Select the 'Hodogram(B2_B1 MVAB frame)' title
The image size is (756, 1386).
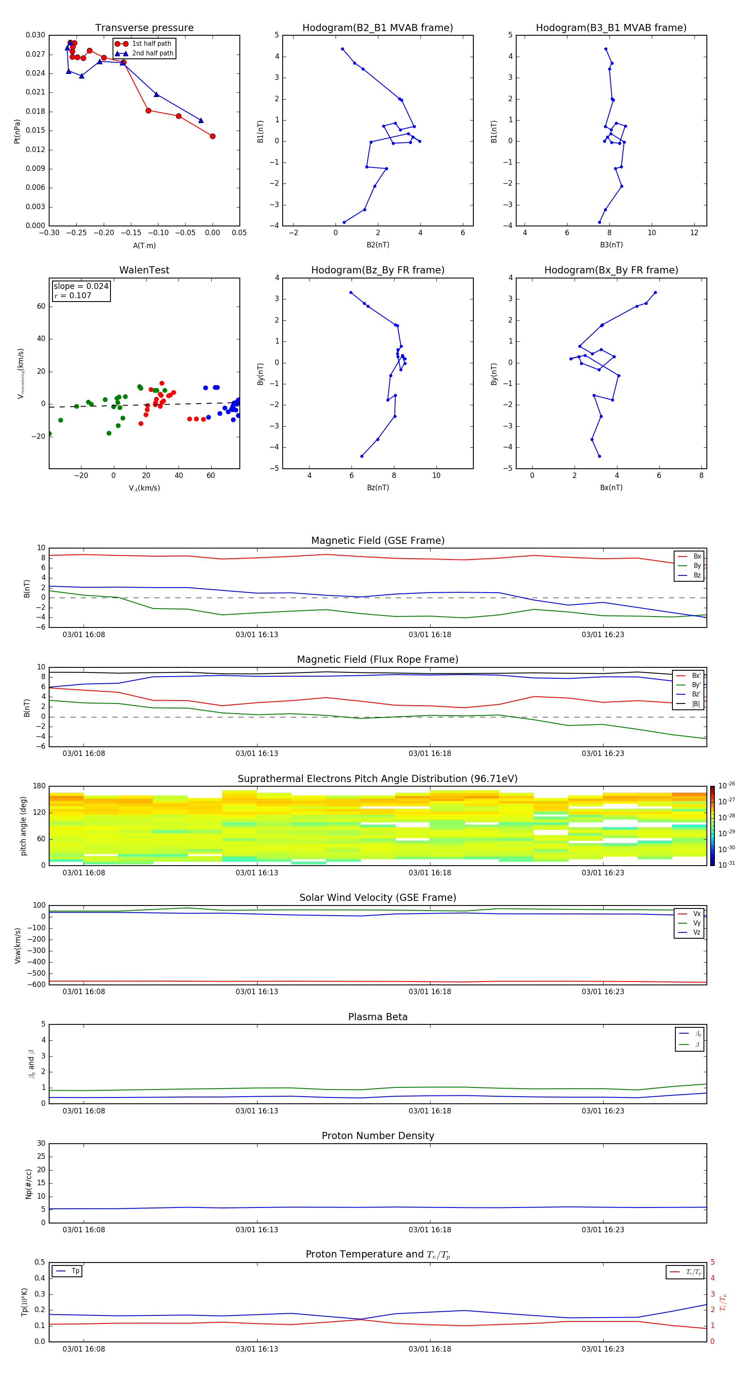click(378, 27)
